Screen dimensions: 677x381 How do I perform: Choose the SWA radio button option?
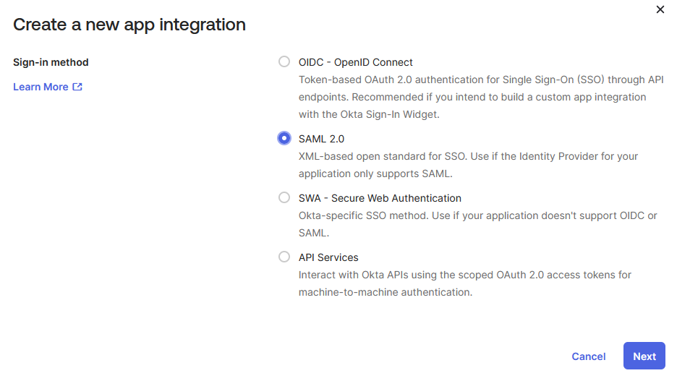[x=284, y=198]
